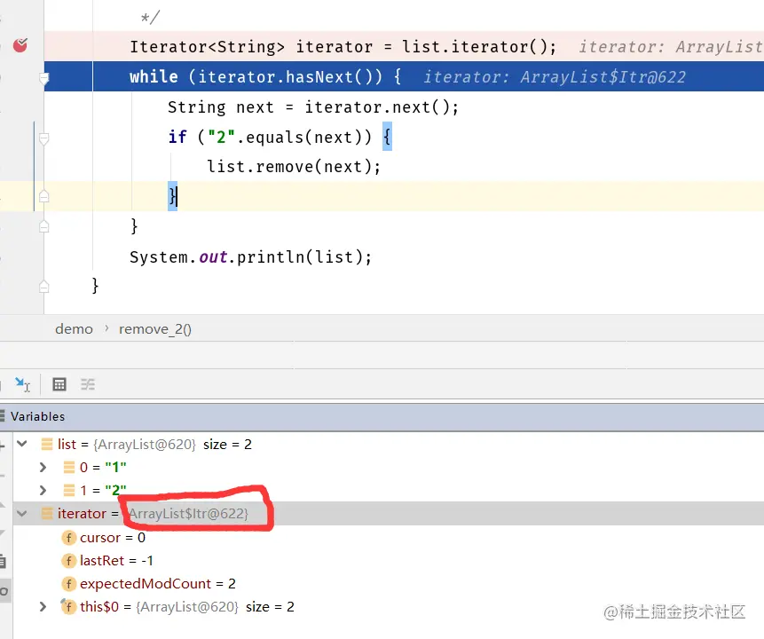The width and height of the screenshot is (764, 639).
Task: Click list = {ArrayList@620} row text
Action: pyautogui.click(x=154, y=444)
